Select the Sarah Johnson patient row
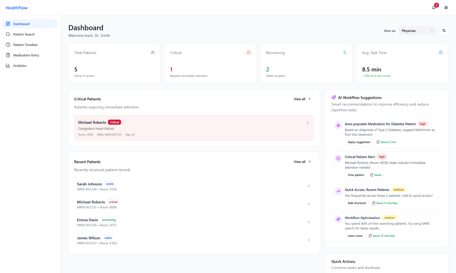The height and width of the screenshot is (273, 456). [x=194, y=186]
